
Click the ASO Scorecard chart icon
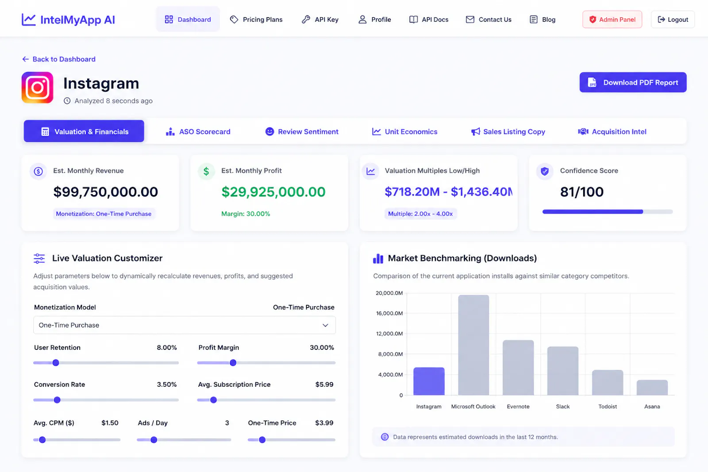click(x=170, y=131)
